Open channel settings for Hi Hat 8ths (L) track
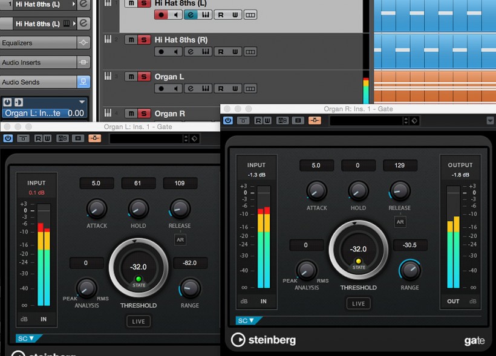Viewport: 496px width, 356px height. click(191, 15)
